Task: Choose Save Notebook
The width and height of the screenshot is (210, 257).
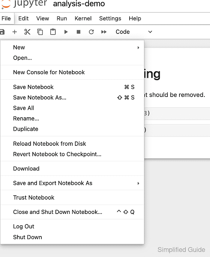Action: (x=72, y=87)
